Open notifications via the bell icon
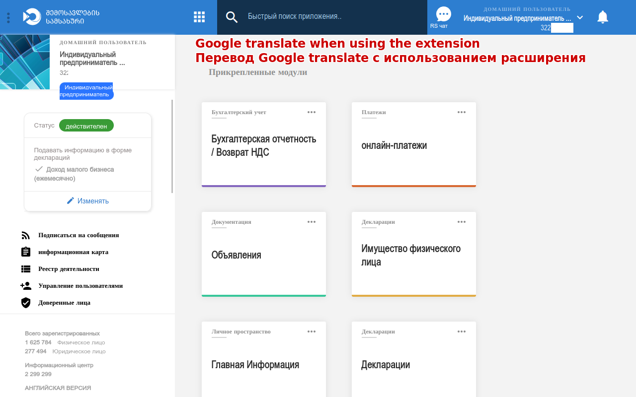The width and height of the screenshot is (636, 397). click(x=602, y=16)
